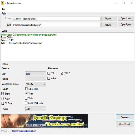
Task: Click the Build path input field
Action: 56,25
